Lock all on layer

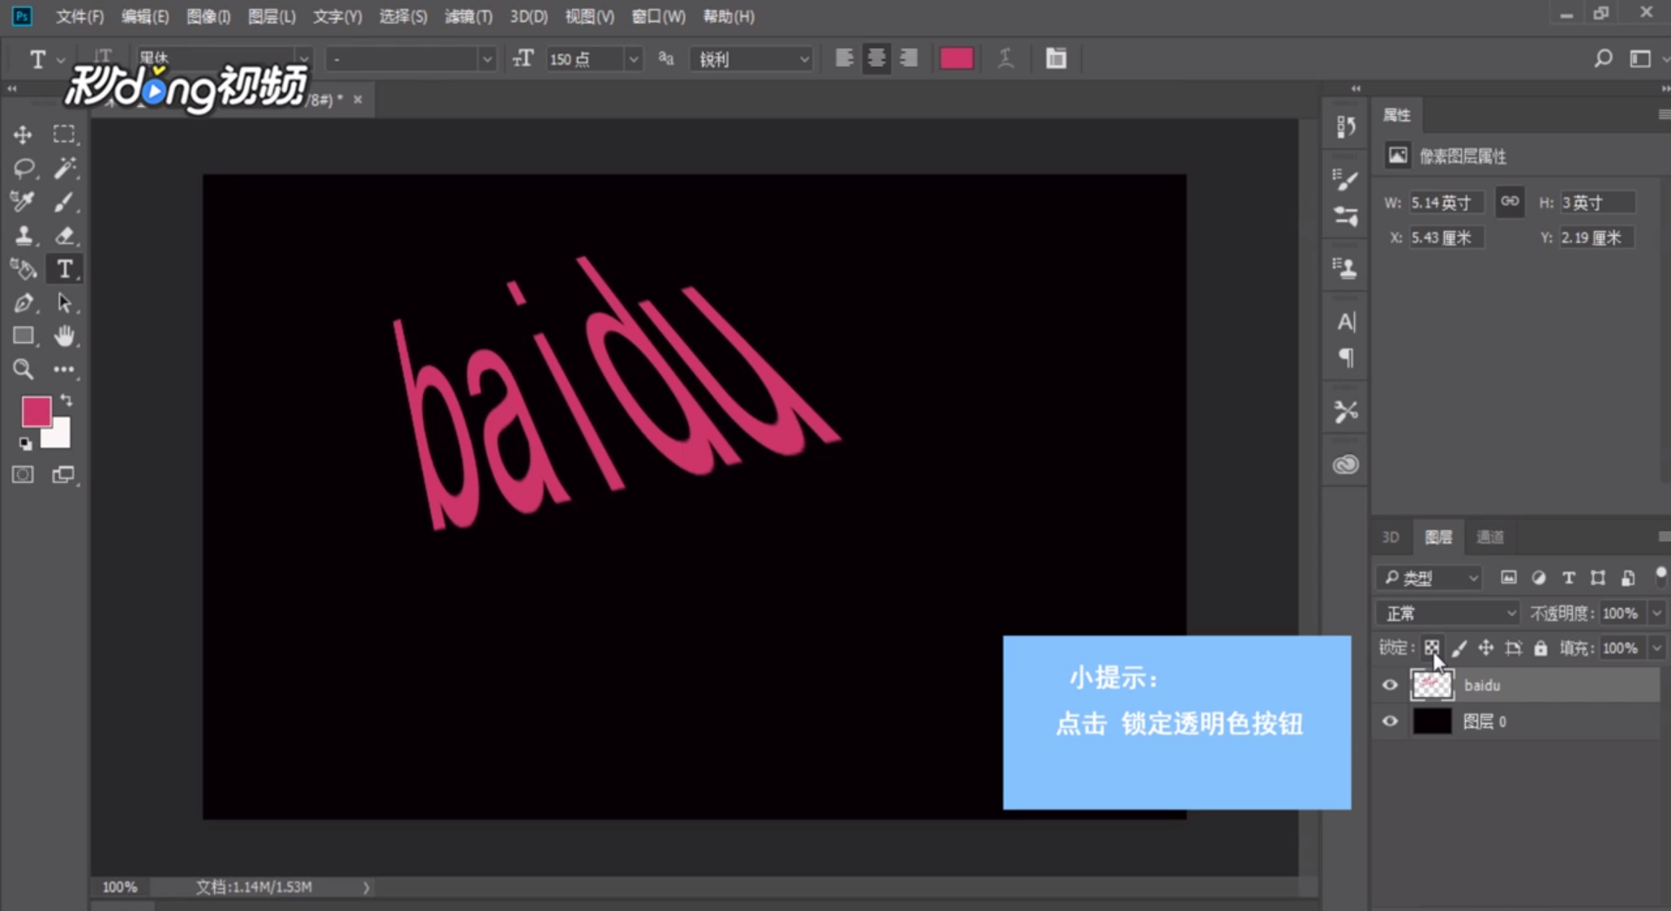point(1540,647)
